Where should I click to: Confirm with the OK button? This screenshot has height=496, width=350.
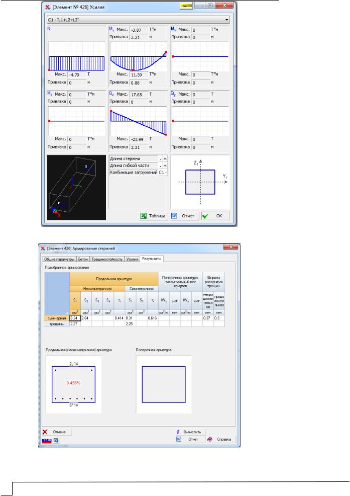[x=215, y=216]
